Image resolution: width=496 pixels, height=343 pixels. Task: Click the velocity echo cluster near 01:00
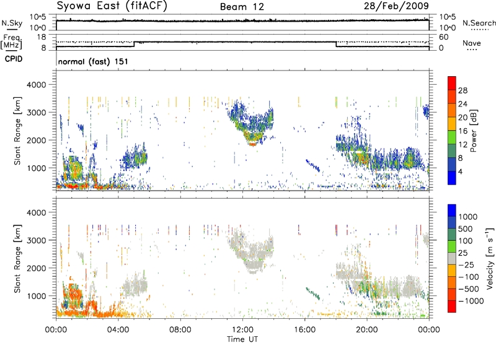click(73, 295)
